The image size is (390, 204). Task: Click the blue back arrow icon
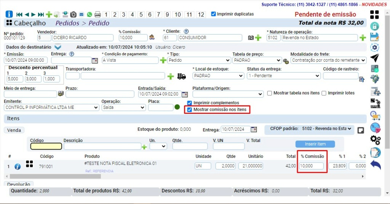point(375,164)
